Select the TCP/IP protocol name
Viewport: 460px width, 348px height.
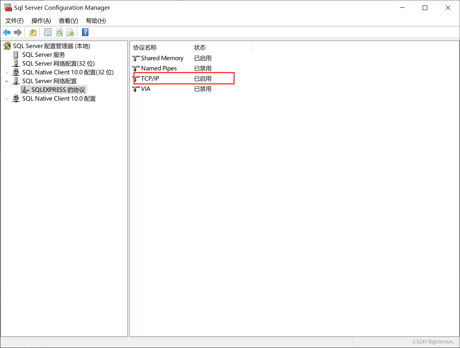point(150,79)
